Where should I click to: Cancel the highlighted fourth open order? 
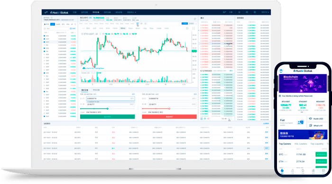(267, 149)
